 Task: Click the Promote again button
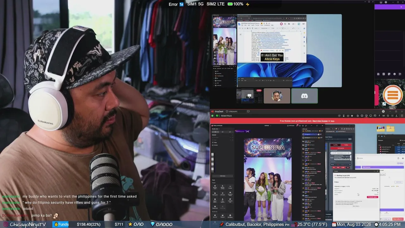click(x=372, y=197)
